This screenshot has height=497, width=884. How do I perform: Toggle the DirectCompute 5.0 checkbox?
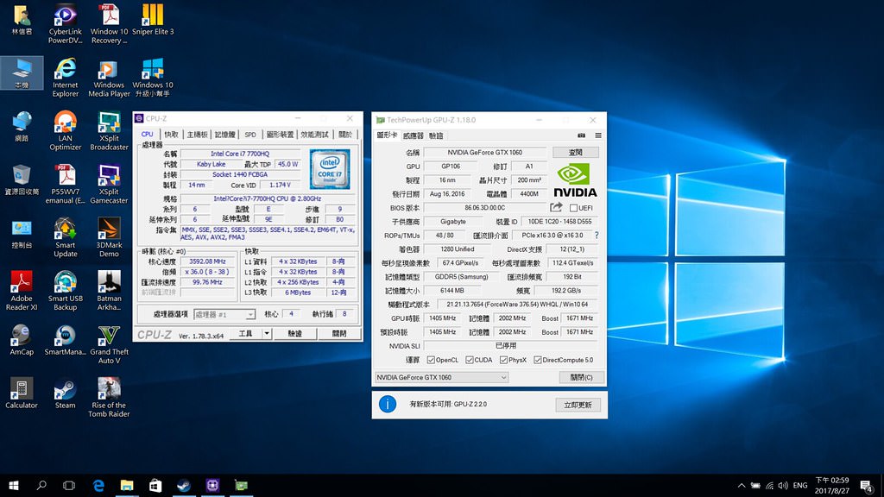[x=537, y=360]
